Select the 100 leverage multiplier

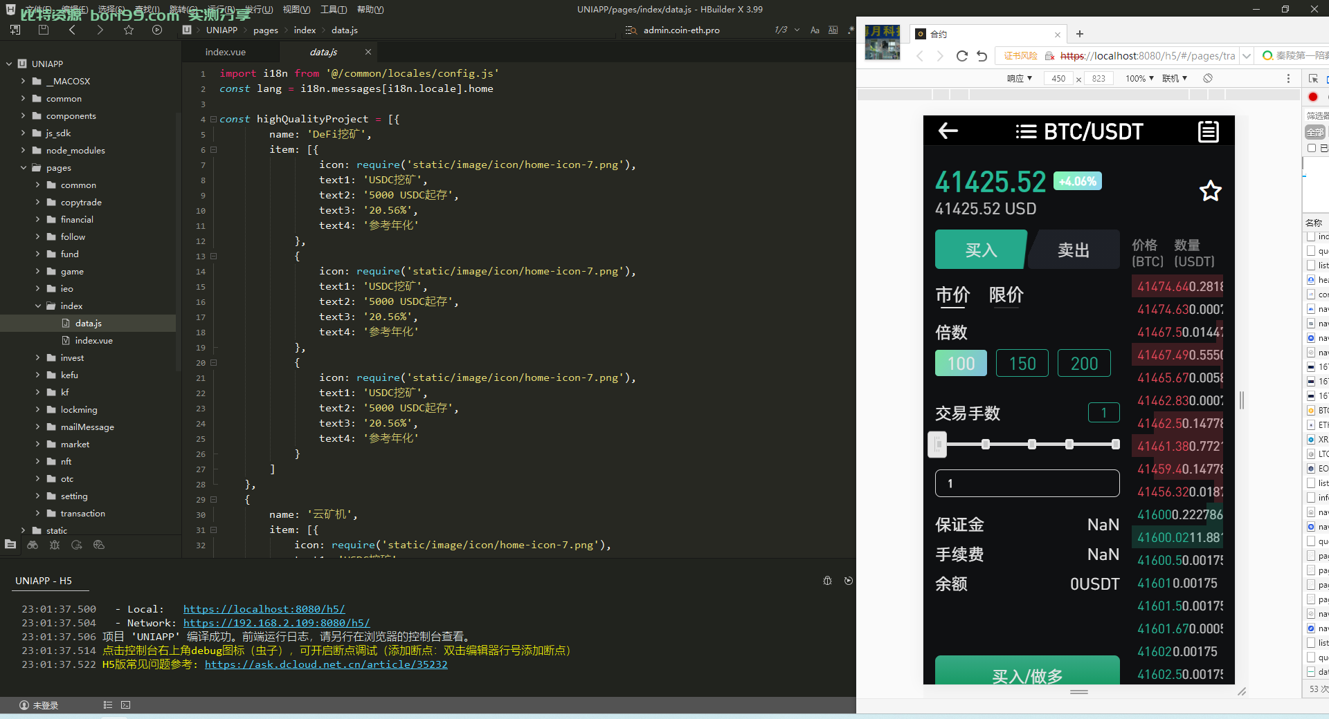click(961, 363)
